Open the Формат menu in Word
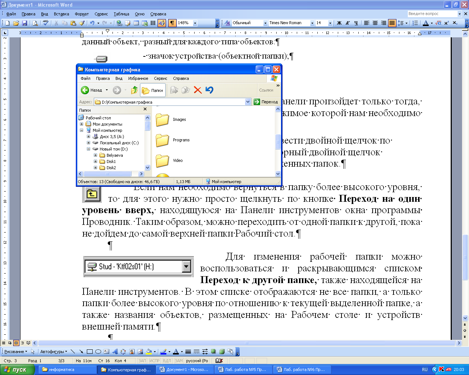469x375 pixels. (82, 14)
